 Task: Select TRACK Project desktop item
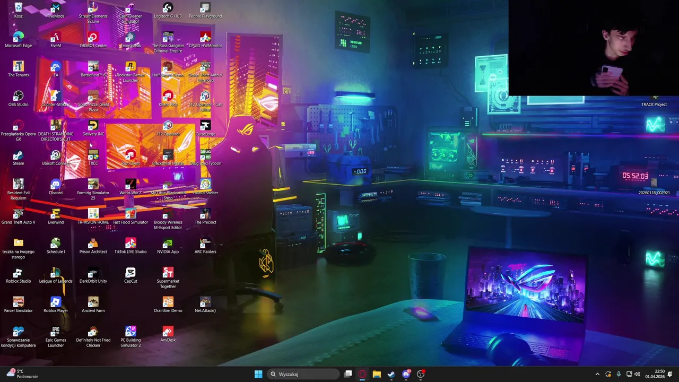654,101
